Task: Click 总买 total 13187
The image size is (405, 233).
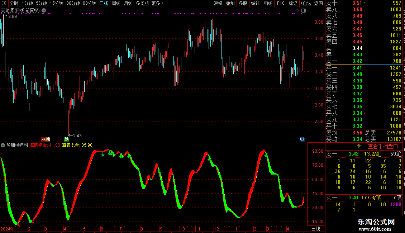Action: [394, 139]
